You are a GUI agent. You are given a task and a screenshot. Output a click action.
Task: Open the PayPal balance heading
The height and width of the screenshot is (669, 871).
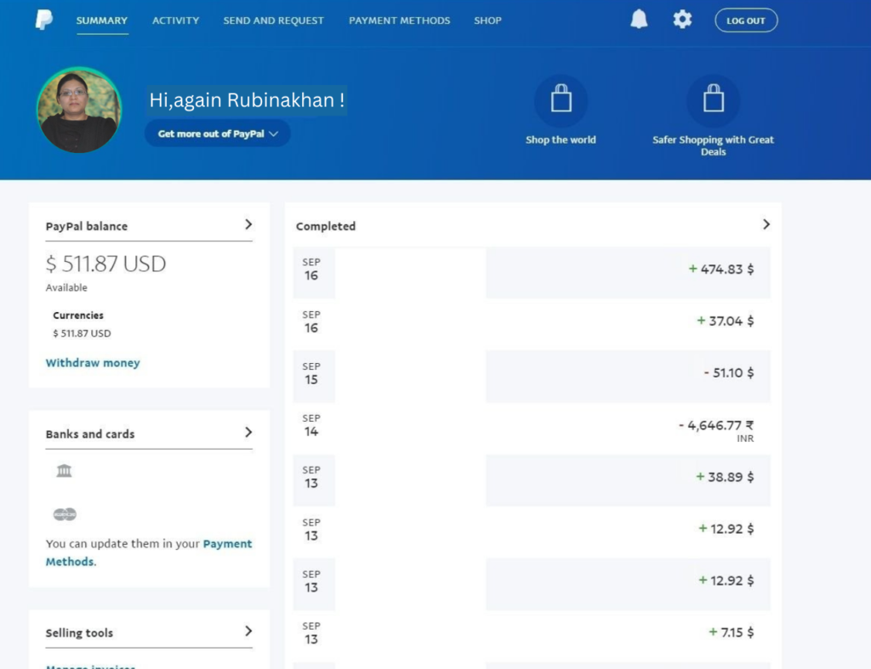click(87, 226)
